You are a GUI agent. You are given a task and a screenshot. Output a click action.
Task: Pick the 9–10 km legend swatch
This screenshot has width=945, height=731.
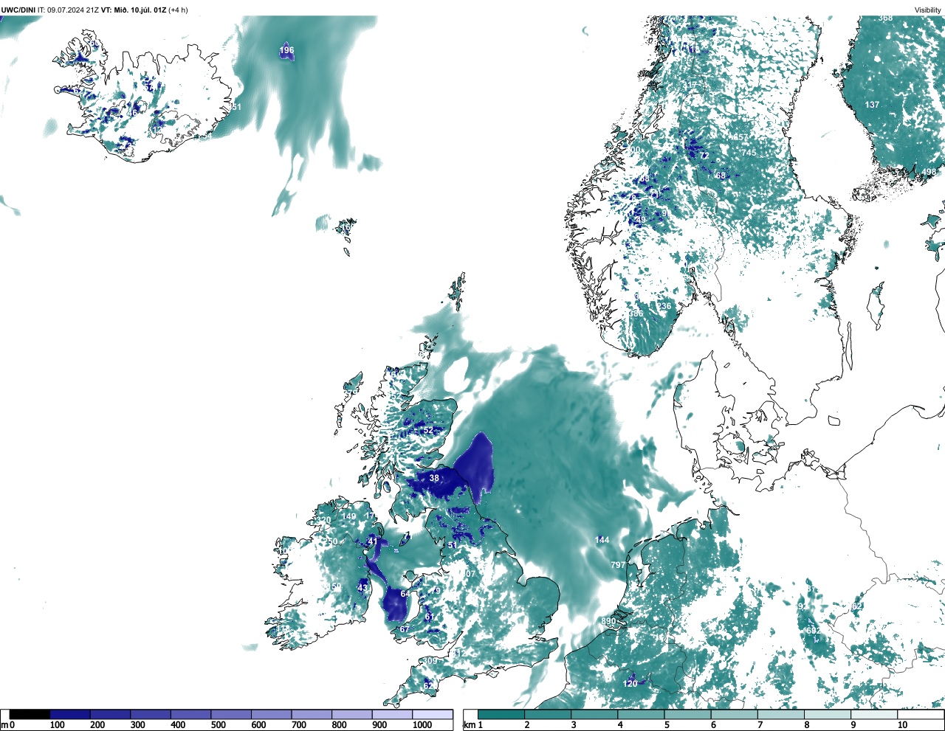[x=876, y=714]
